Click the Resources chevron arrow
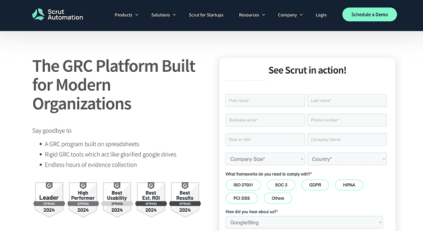423x231 pixels. pos(263,15)
